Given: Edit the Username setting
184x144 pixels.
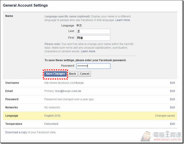Looking at the screenshot, I should [x=172, y=83].
